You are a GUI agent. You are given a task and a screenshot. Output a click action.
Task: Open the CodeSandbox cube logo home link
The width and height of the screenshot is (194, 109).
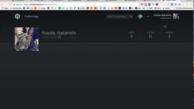(x=18, y=16)
